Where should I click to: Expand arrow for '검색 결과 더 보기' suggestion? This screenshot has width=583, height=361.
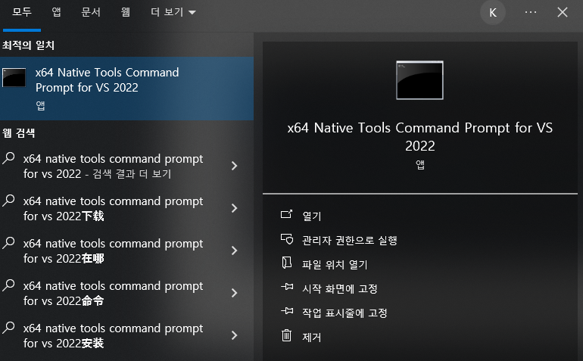tap(234, 166)
